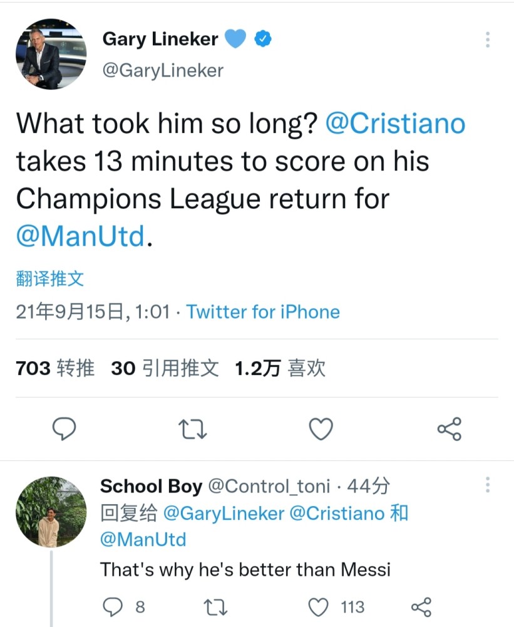Reply to School Boy's comment
Viewport: 514px width, 627px height.
click(113, 607)
